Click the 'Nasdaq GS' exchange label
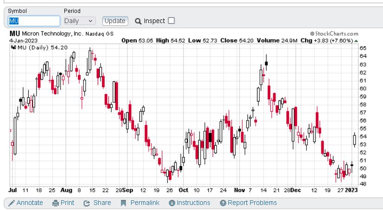Image resolution: width=383 pixels, height=210 pixels. tap(100, 34)
